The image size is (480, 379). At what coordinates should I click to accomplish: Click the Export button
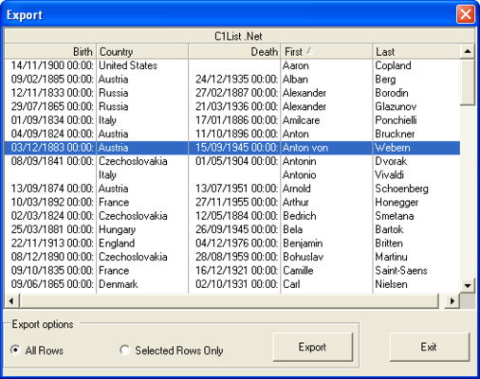click(x=312, y=347)
